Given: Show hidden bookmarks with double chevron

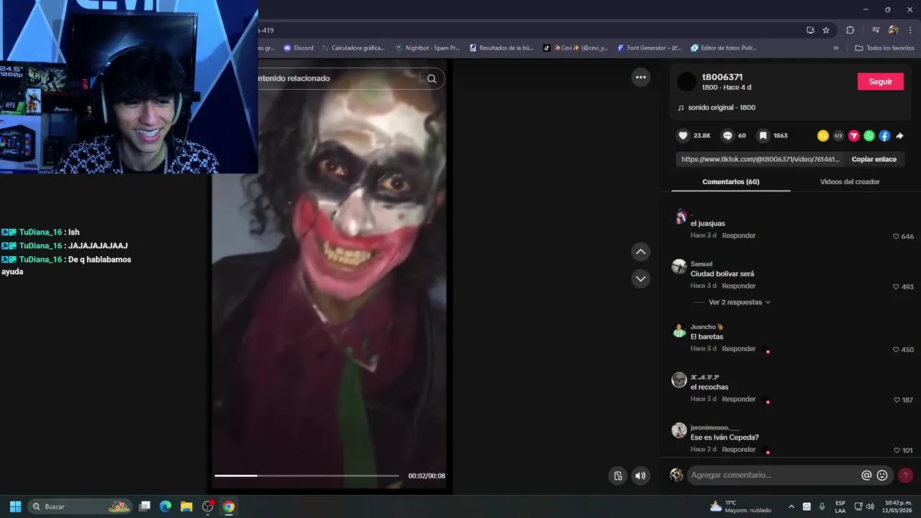Looking at the screenshot, I should [x=835, y=48].
